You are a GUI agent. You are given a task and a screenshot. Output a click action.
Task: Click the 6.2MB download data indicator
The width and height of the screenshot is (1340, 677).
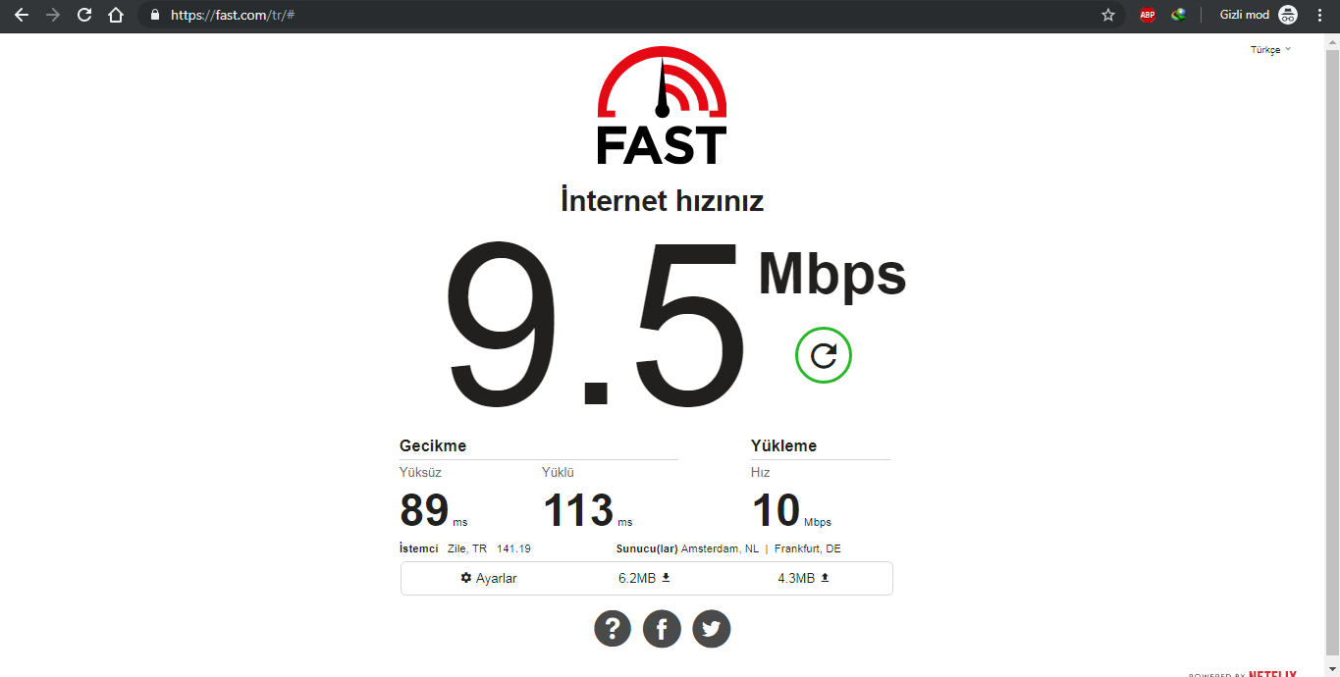coord(644,578)
